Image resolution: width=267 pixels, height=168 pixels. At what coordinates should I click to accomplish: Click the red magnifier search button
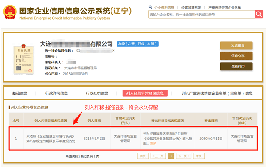tap(259, 14)
